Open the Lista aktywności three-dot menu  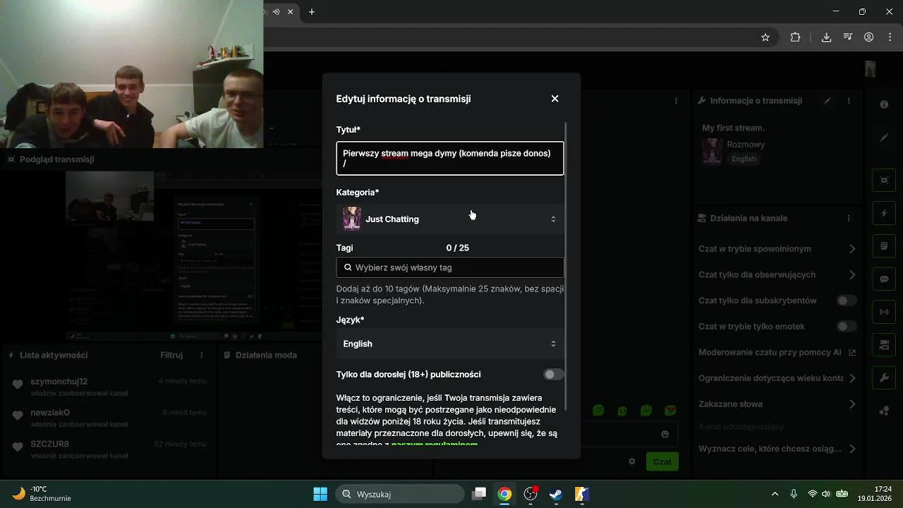pos(202,355)
